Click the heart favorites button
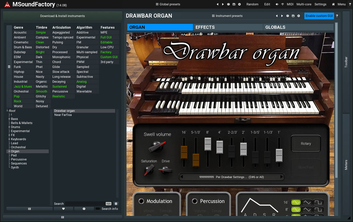Image resolution: width=353 pixels, height=222 pixels. (x=63, y=209)
